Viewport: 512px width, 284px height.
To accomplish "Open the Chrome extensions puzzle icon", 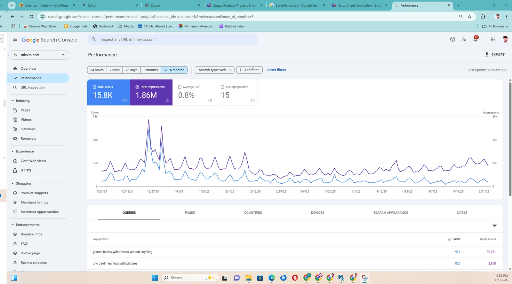I will [x=483, y=17].
